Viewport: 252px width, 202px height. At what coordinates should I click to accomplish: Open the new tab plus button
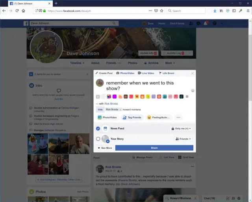[x=56, y=4]
